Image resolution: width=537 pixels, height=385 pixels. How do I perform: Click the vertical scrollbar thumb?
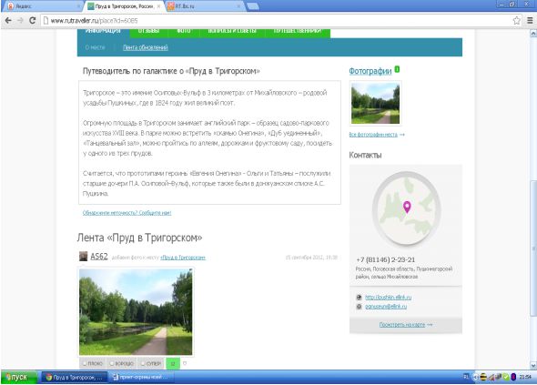click(533, 248)
